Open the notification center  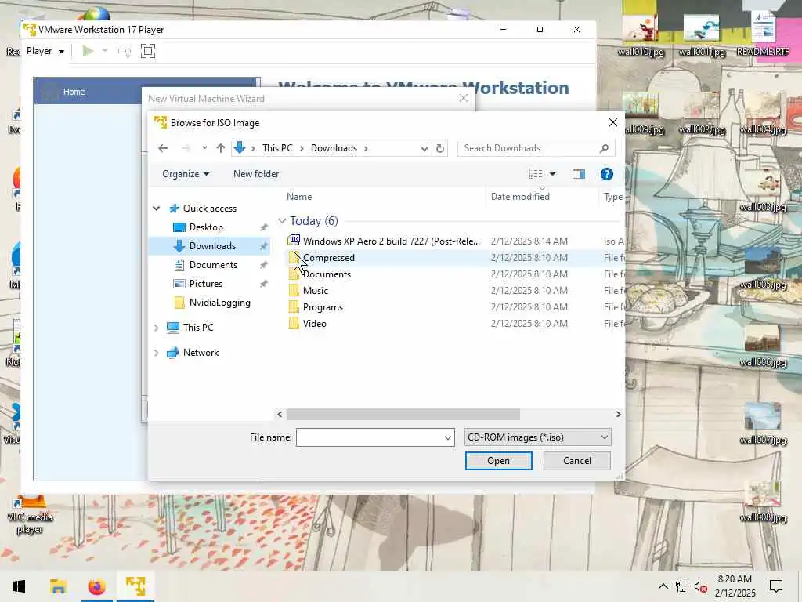point(776,586)
